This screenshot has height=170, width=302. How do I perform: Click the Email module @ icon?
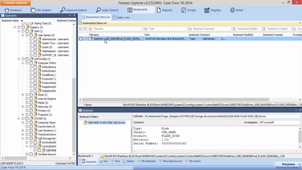232,10
